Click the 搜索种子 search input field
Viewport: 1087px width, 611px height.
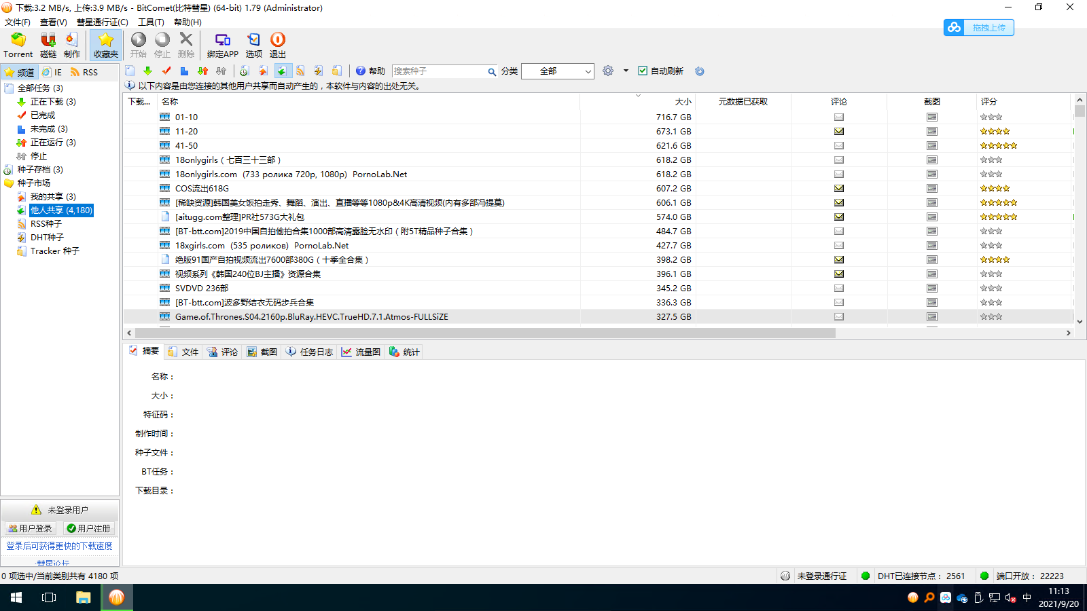point(439,71)
